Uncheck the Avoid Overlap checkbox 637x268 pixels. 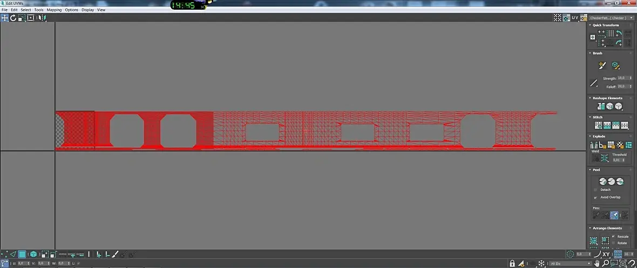tap(595, 197)
